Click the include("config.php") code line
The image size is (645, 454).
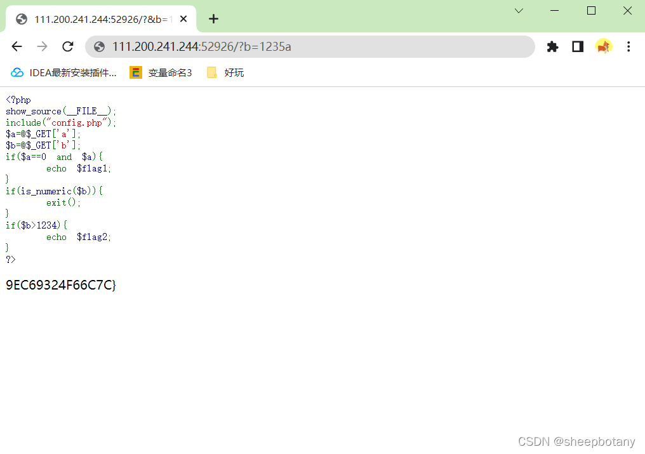coord(61,123)
